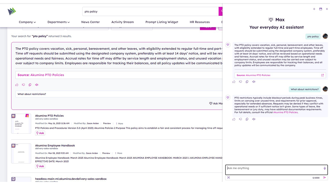Image resolution: width=330 pixels, height=185 pixels.
Task: Open the Akumina PTO Policies document thumbnail
Action: coord(21,124)
